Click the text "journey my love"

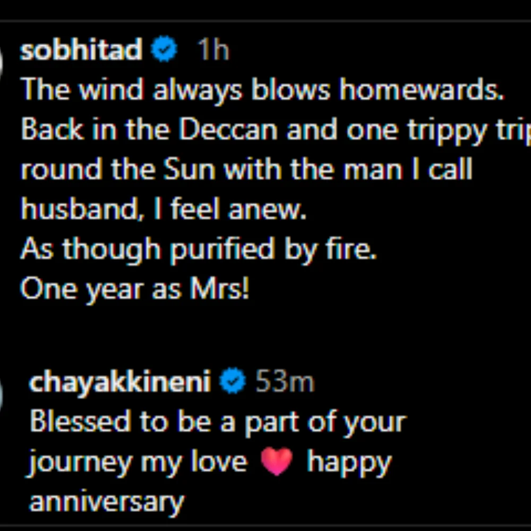(x=138, y=462)
